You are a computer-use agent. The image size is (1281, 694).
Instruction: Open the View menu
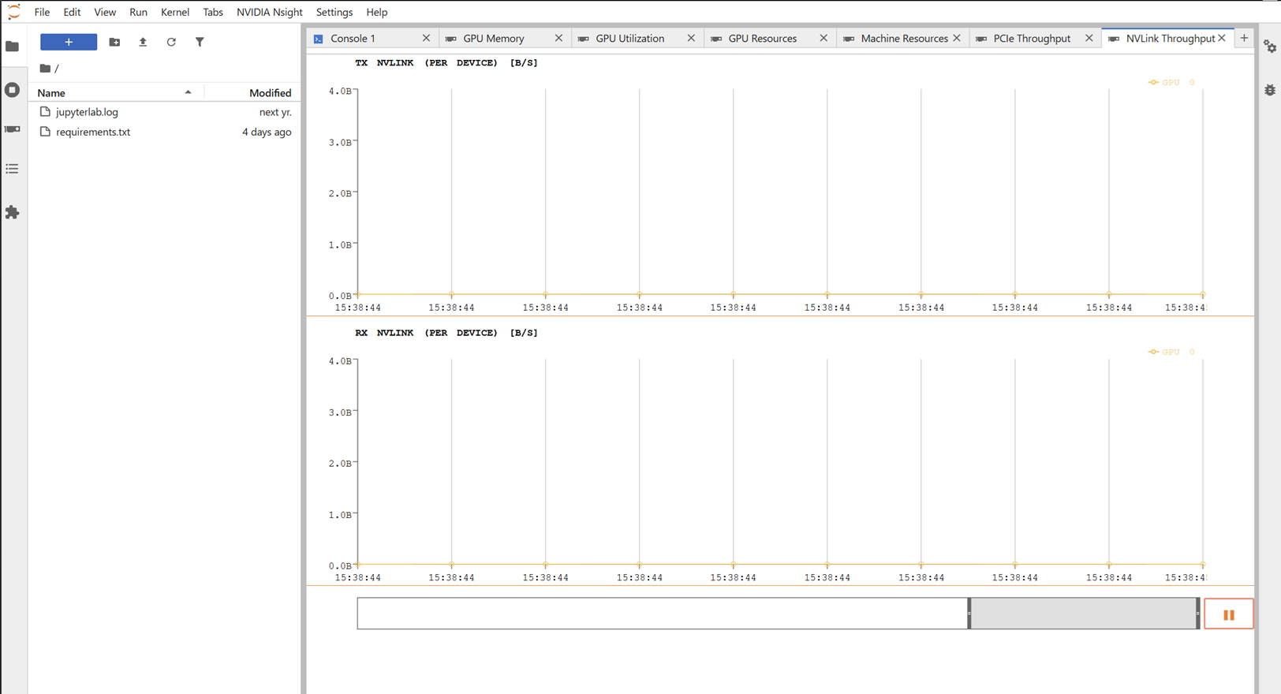(x=105, y=12)
